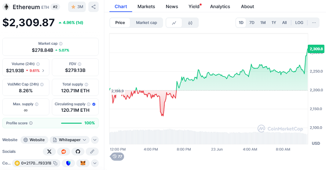Image resolution: width=326 pixels, height=170 pixels.
Task: Expand more contracts chevron
Action: (x=95, y=163)
